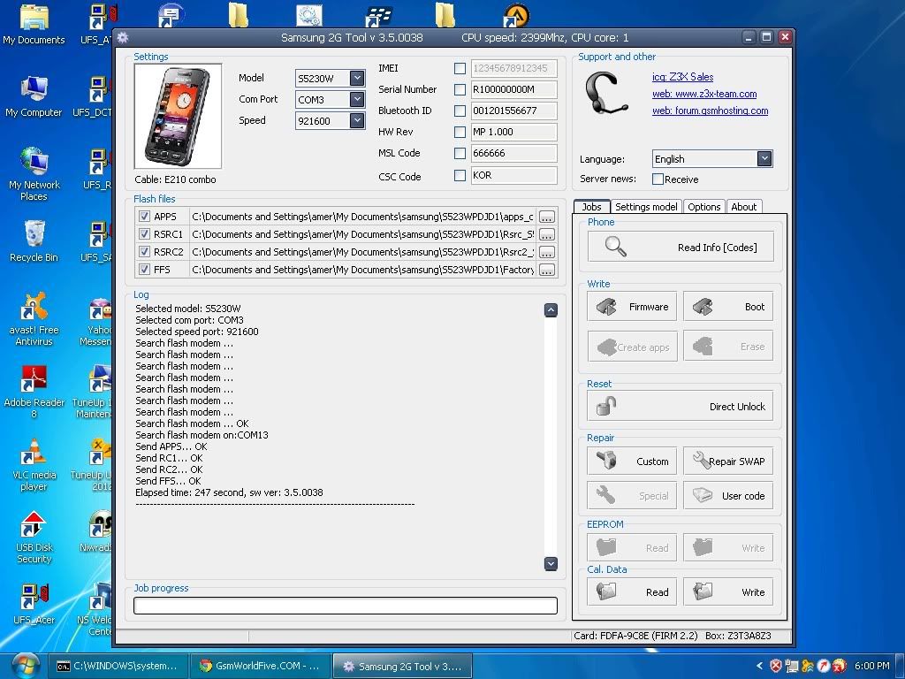Open the Speed dropdown showing 921600
This screenshot has width=905, height=679.
click(x=357, y=120)
